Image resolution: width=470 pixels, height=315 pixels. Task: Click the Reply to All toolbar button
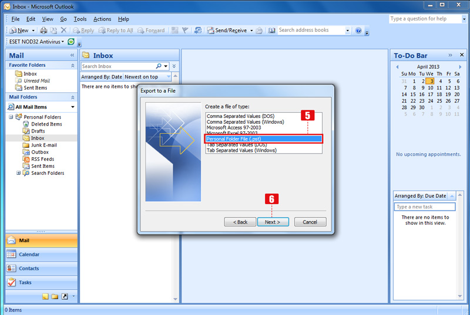[116, 31]
